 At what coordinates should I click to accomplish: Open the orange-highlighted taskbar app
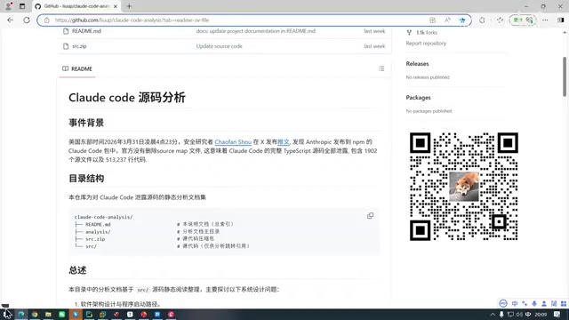[x=76, y=314]
